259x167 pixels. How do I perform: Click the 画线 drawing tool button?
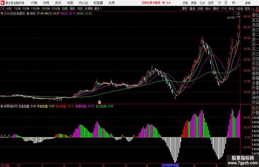[216, 9]
